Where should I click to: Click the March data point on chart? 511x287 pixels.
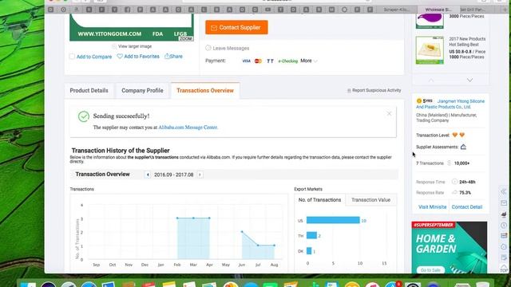click(193, 218)
